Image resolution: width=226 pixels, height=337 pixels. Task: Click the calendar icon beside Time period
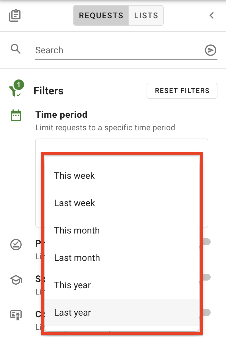click(16, 115)
